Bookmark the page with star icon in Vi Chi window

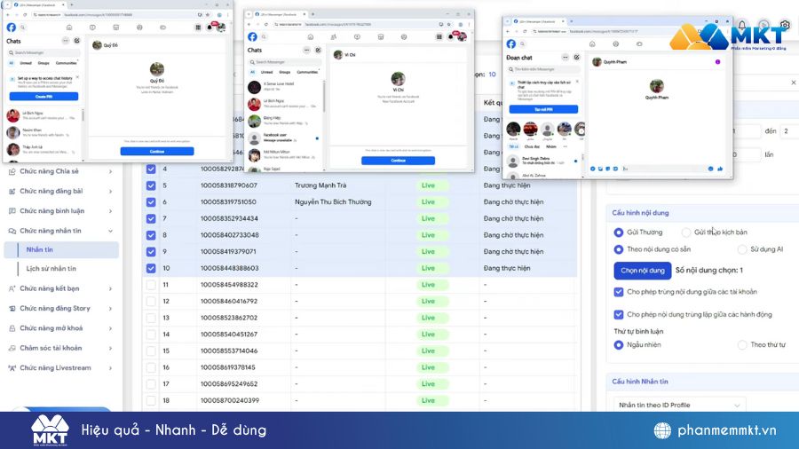click(449, 25)
